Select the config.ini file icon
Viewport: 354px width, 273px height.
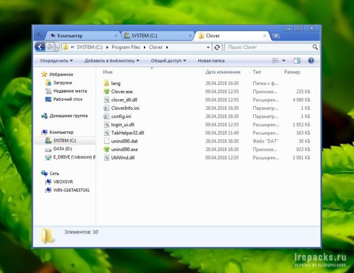106,116
